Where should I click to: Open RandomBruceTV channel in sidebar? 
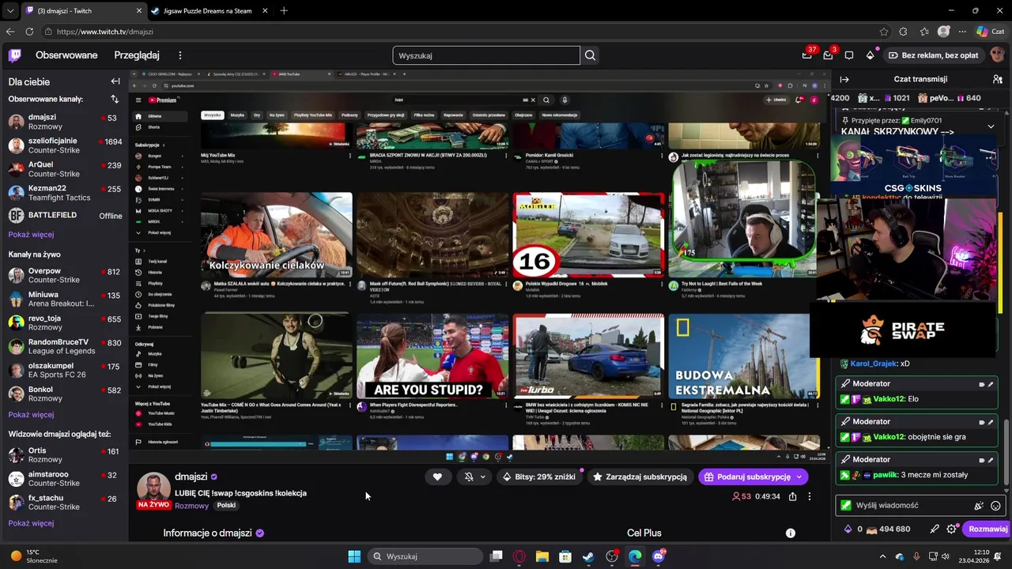[x=65, y=346]
